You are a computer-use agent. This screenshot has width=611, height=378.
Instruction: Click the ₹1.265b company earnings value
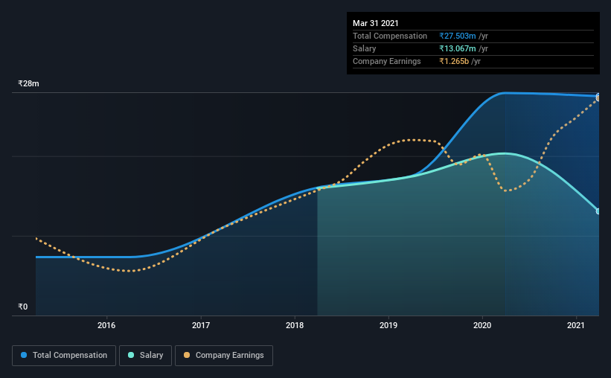(x=454, y=61)
